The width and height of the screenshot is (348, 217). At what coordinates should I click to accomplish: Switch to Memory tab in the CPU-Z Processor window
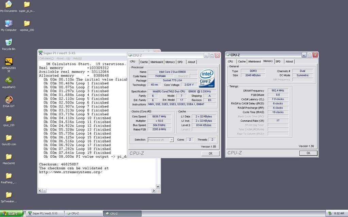click(x=170, y=62)
